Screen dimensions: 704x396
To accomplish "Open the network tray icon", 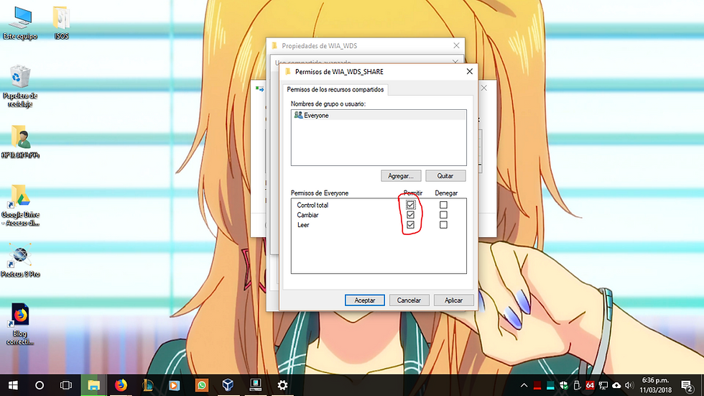I will [603, 385].
